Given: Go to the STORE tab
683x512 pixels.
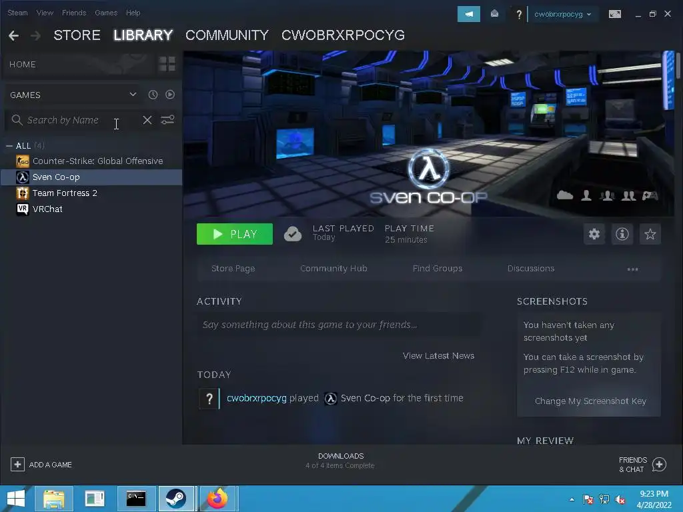Looking at the screenshot, I should click(x=77, y=35).
